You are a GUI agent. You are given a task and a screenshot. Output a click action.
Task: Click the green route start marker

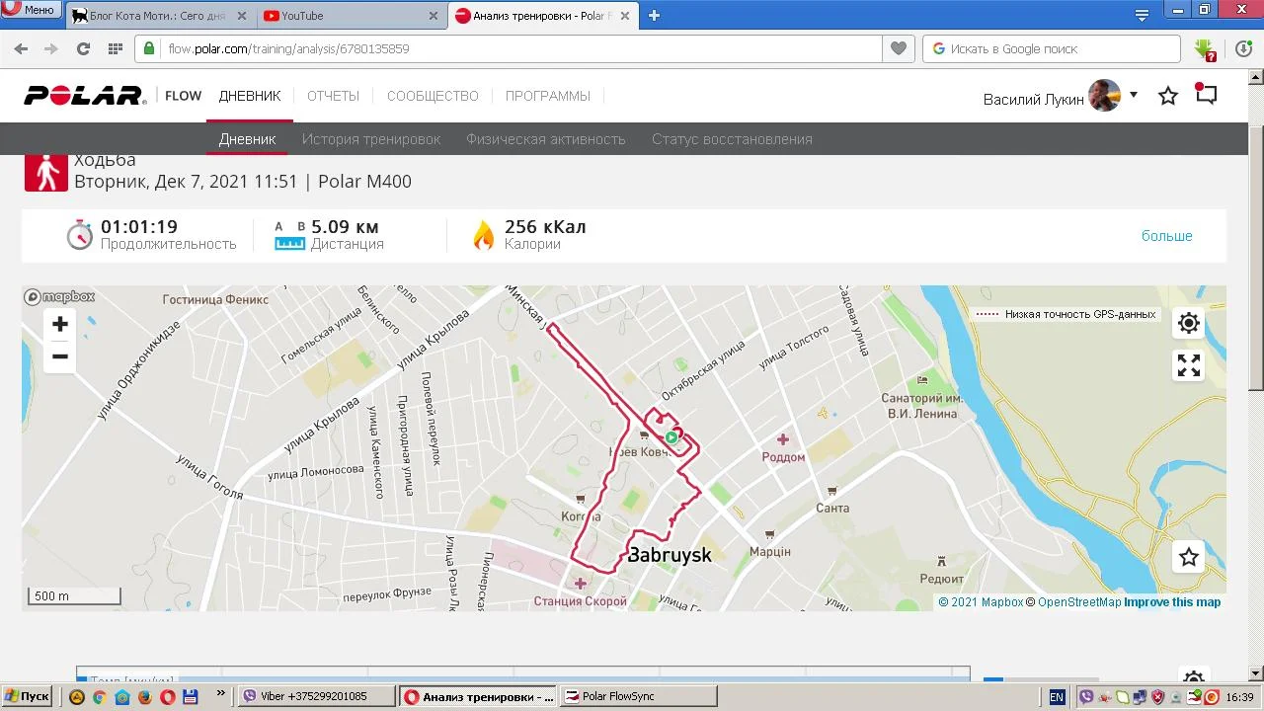[x=671, y=437]
